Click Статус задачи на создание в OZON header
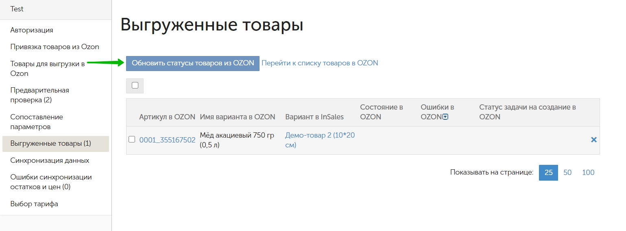Viewport: 626px width, 231px height. tap(528, 112)
